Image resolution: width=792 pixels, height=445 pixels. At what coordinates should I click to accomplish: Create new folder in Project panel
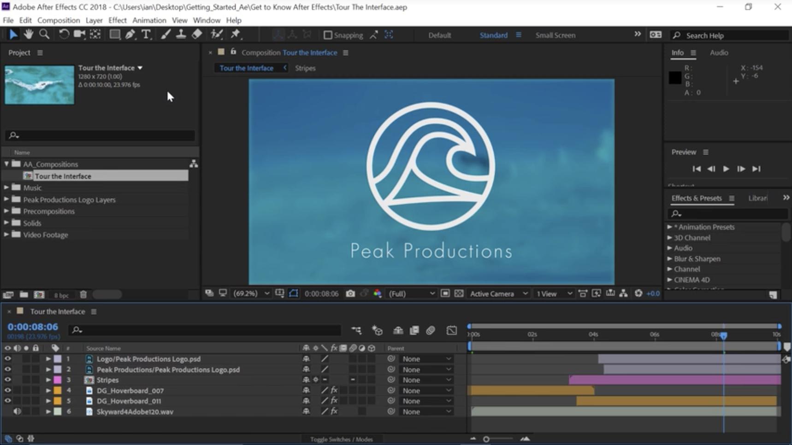(24, 294)
